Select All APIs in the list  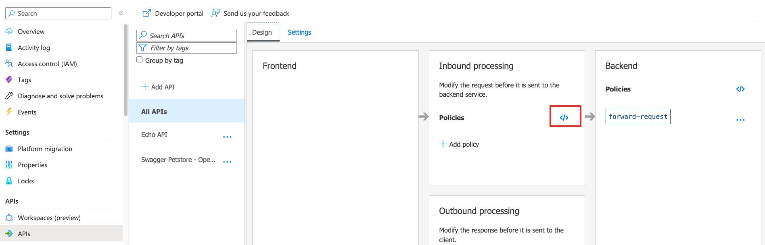154,112
